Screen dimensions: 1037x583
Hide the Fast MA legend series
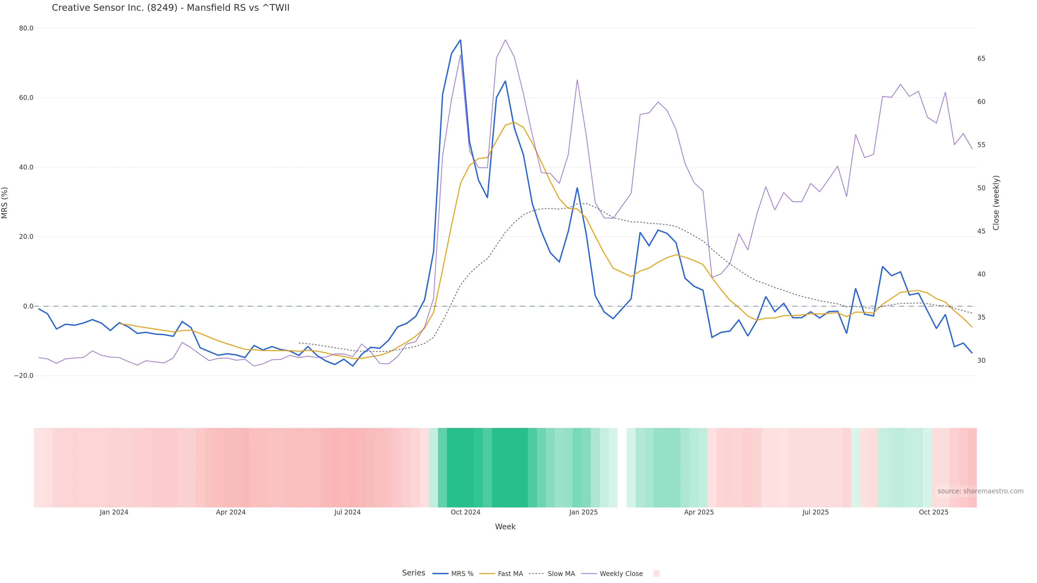(510, 574)
